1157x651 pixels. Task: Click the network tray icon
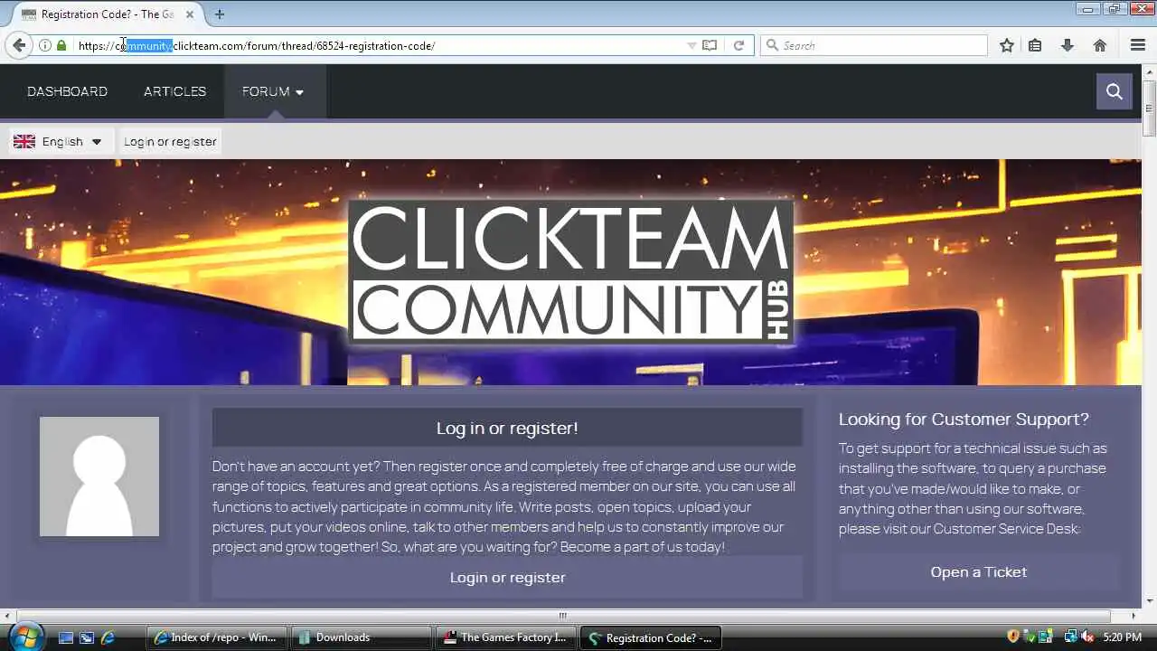tap(1070, 637)
